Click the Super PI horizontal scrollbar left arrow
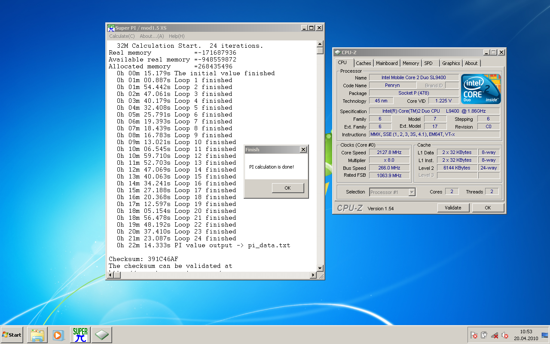Screen dimensions: 550x344 pos(110,275)
